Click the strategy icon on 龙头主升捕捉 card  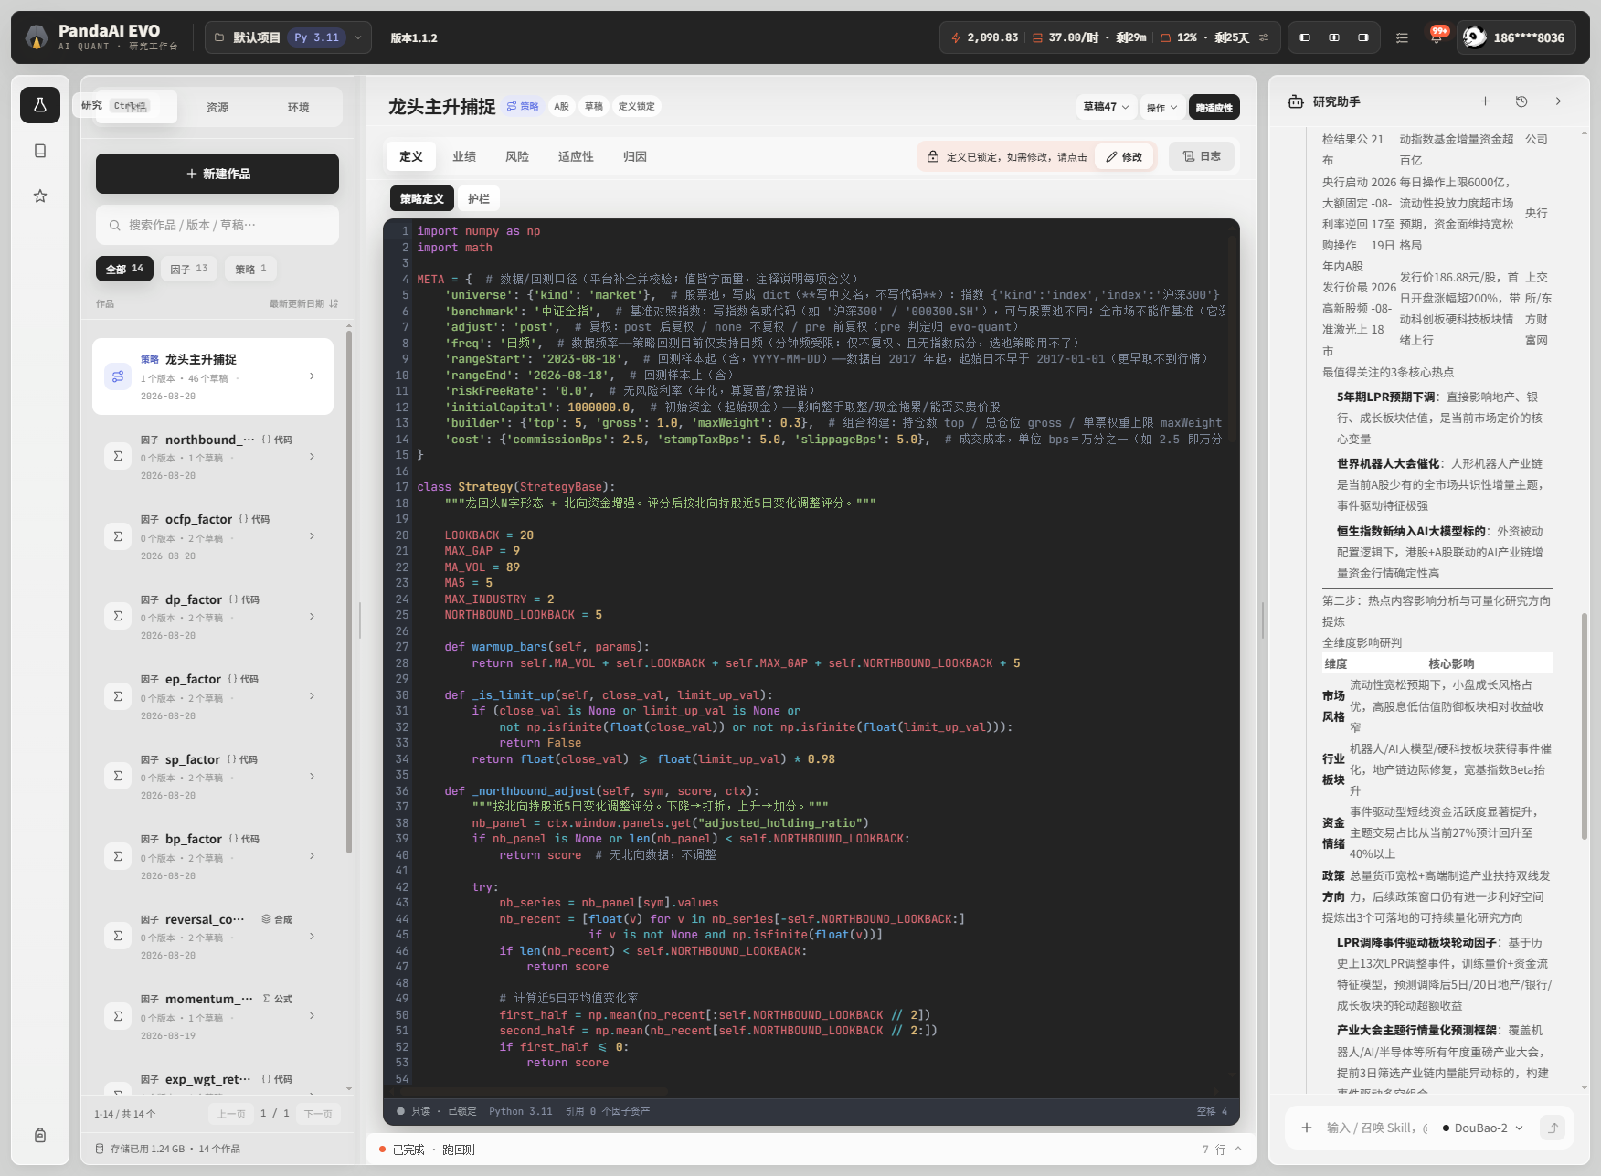click(x=118, y=376)
